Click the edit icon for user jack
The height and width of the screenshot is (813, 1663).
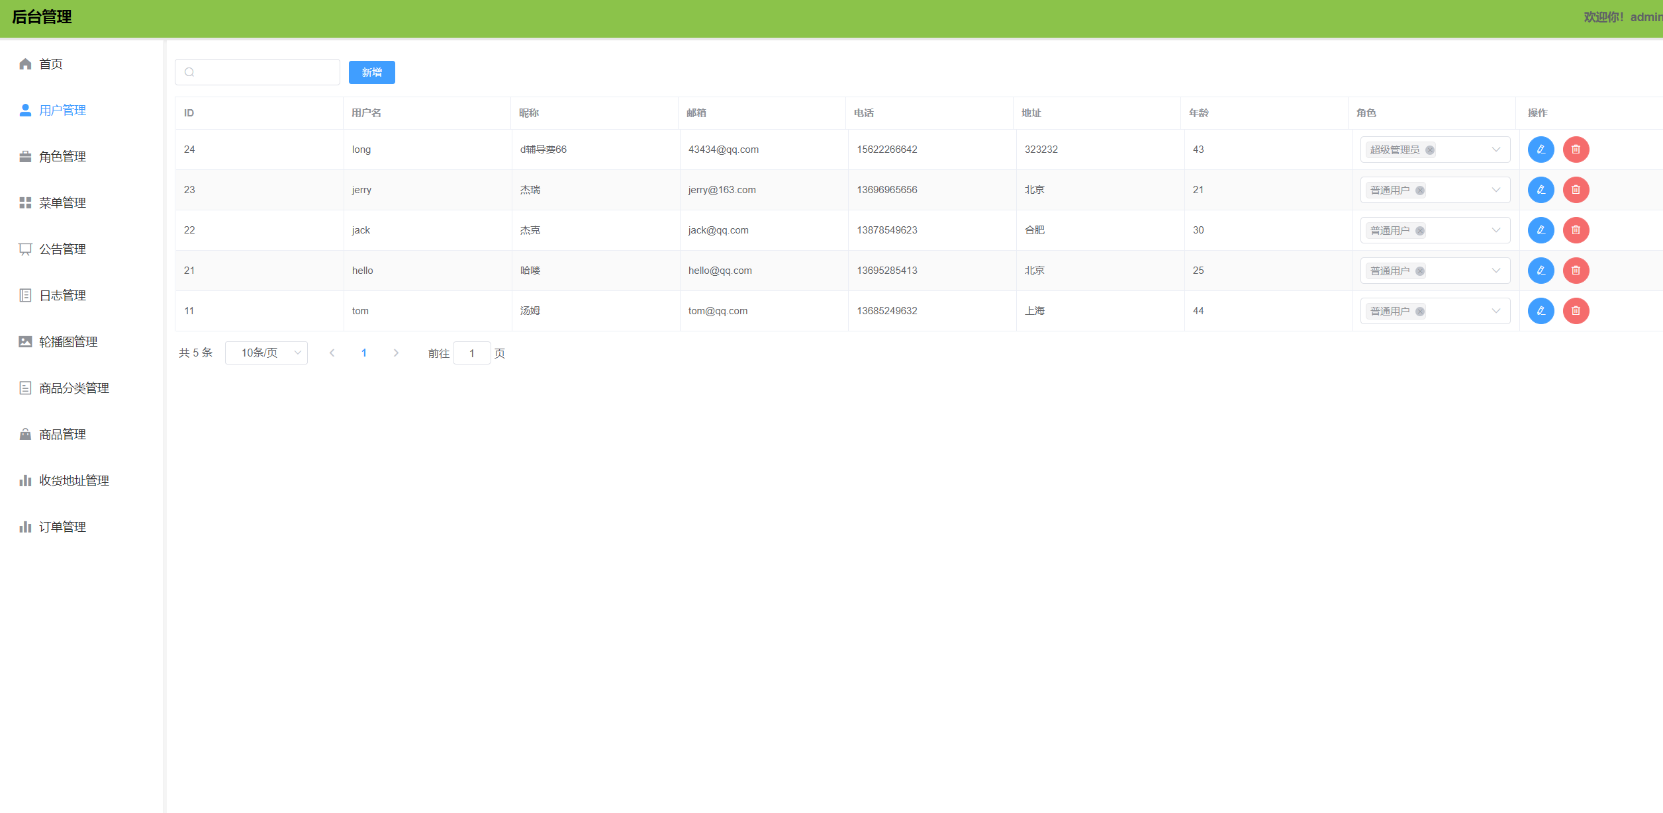coord(1541,230)
